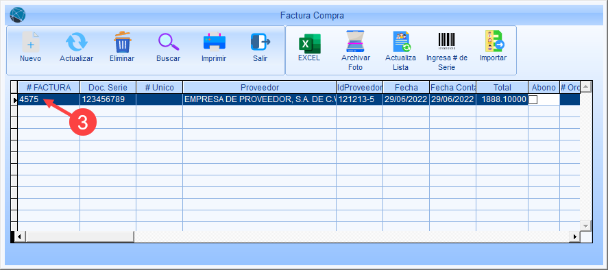Toggle the Abono checkbox in first row
This screenshot has width=608, height=270.
[533, 99]
